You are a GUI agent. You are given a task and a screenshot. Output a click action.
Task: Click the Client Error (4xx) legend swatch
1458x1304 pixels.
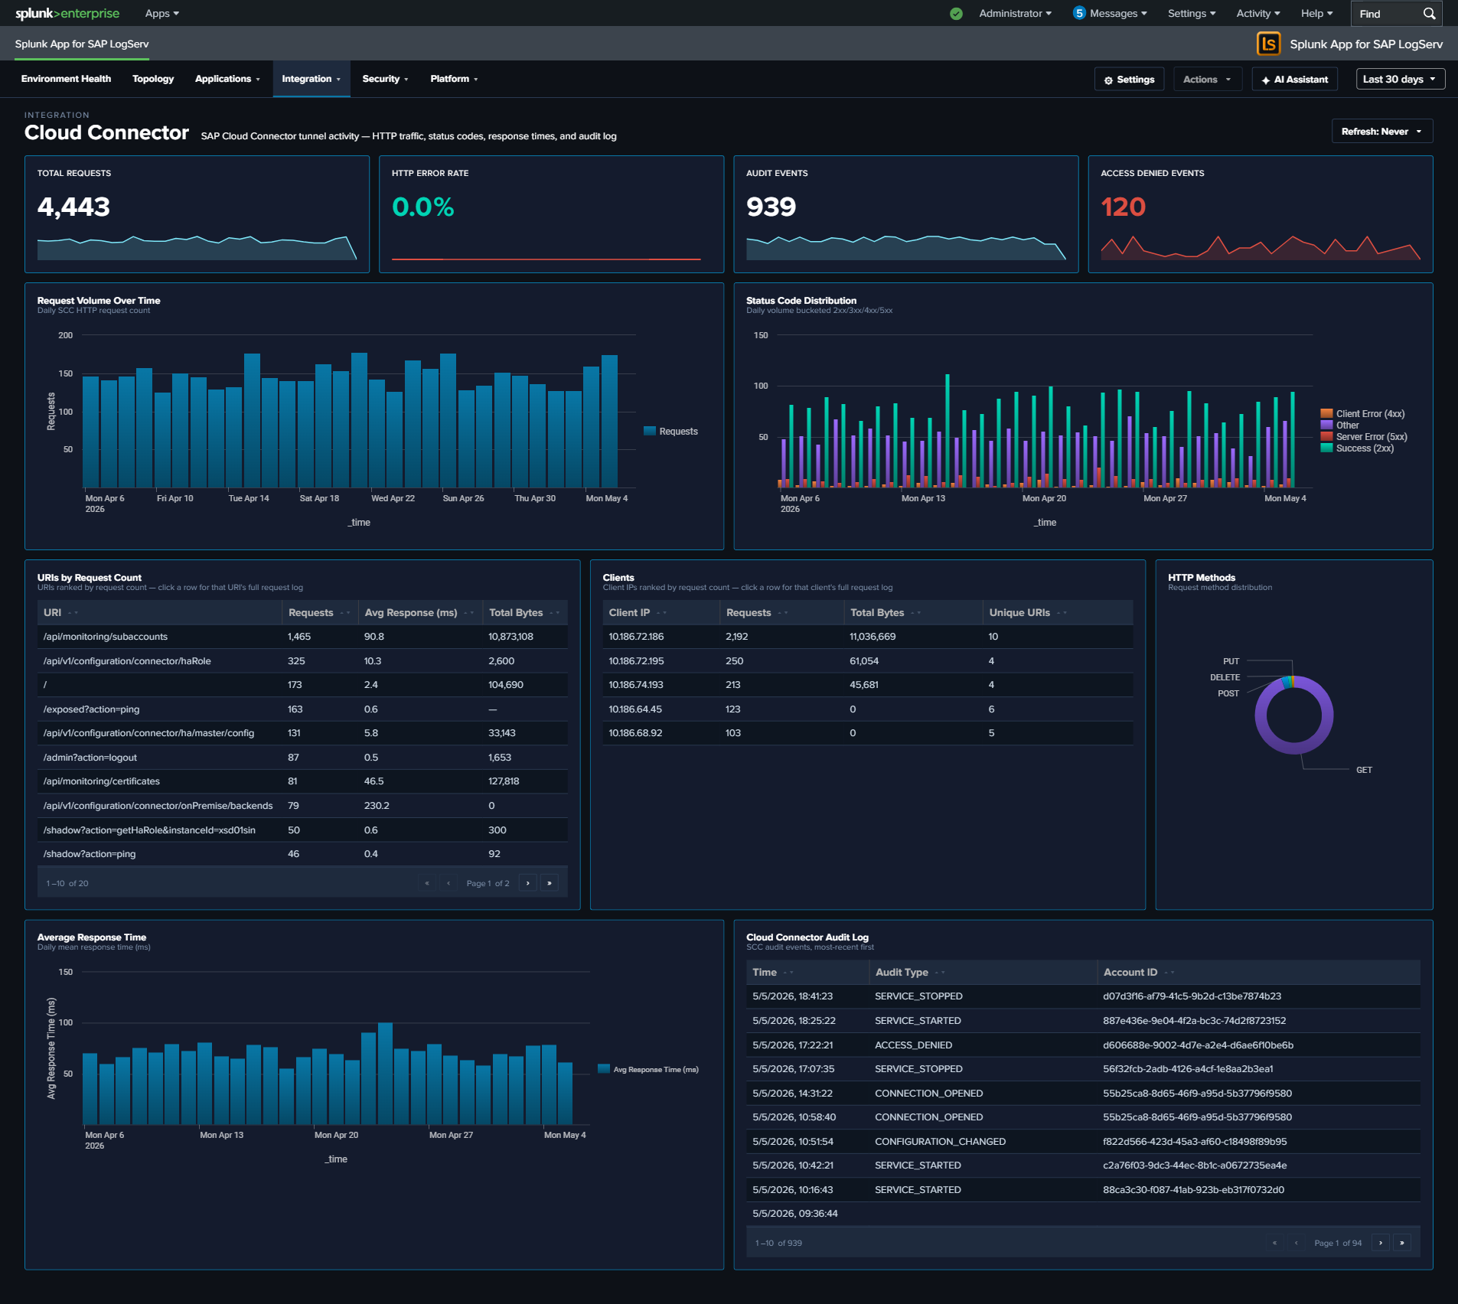click(1326, 414)
